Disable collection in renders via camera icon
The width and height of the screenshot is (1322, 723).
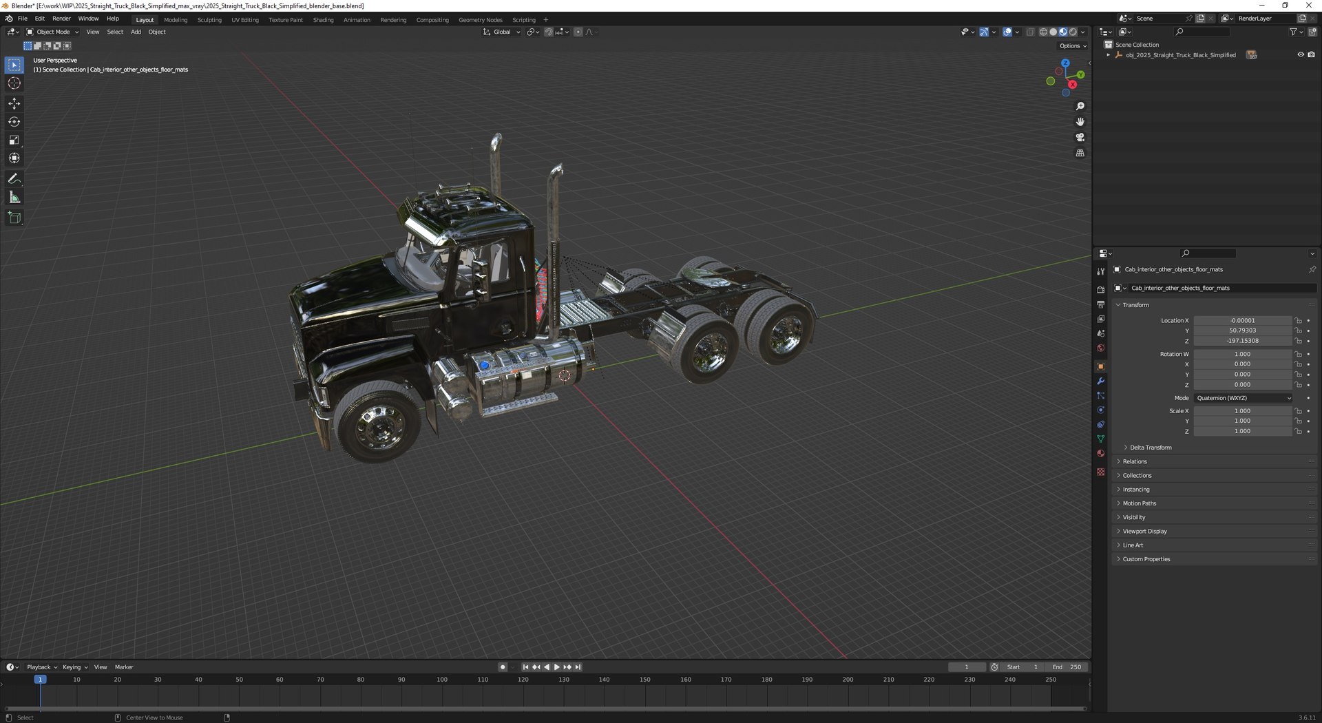pyautogui.click(x=1311, y=55)
